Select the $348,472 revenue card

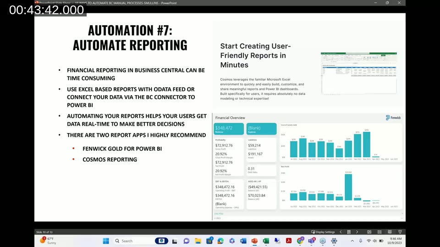[x=229, y=129]
